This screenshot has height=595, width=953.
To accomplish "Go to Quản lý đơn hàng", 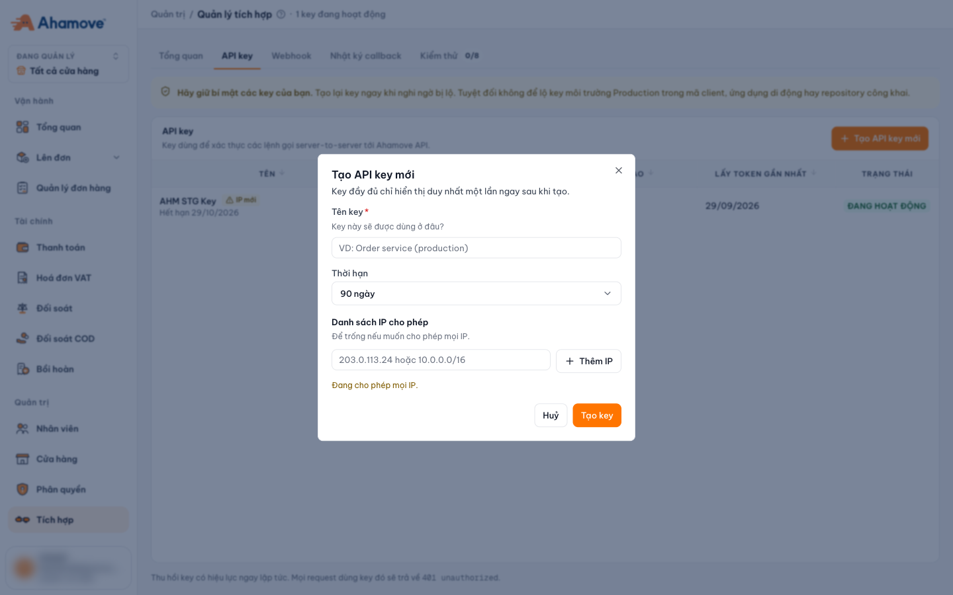I will pos(68,188).
